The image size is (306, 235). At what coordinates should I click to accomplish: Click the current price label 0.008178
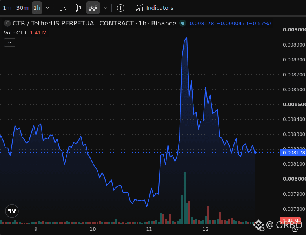point(293,153)
